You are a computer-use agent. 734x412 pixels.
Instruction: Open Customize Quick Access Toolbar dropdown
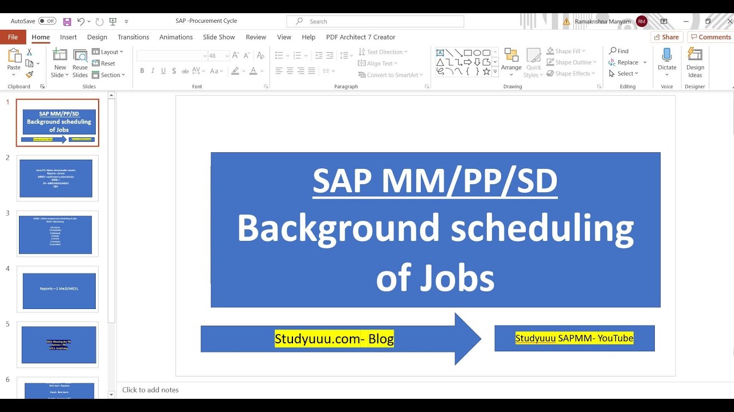pyautogui.click(x=126, y=22)
